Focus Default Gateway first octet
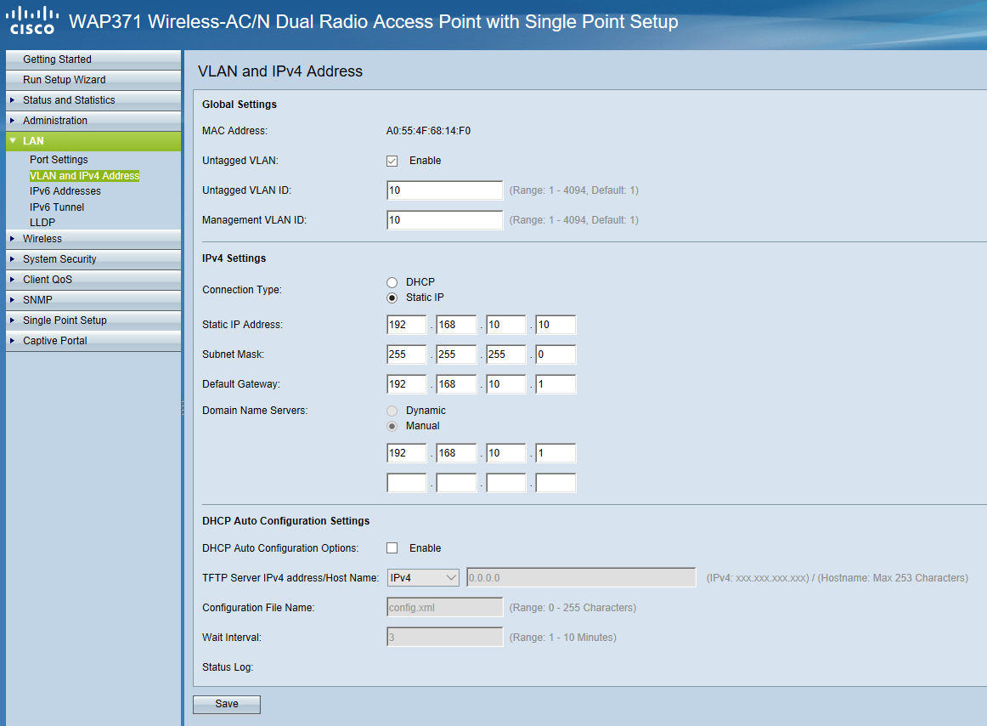987x726 pixels. point(407,383)
